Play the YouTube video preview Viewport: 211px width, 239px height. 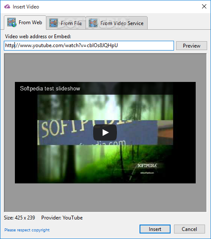pos(105,132)
